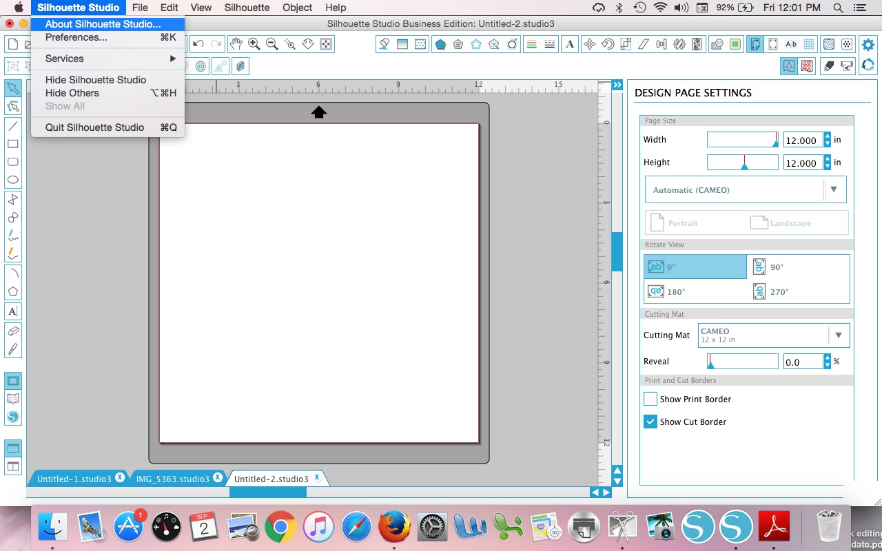Open the Design Page Settings icon
The height and width of the screenshot is (551, 882).
coord(755,45)
